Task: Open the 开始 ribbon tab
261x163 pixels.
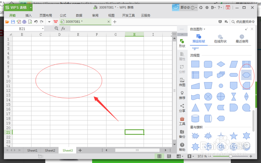Action: click(13, 15)
